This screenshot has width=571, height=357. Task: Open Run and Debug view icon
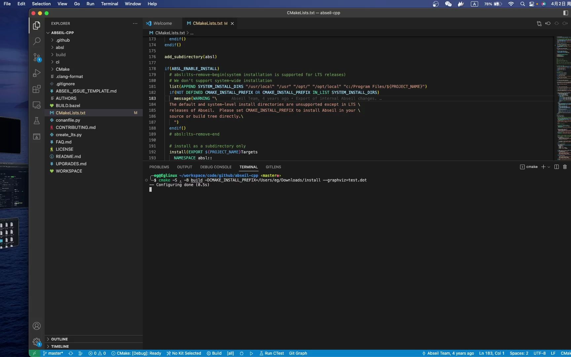tap(37, 73)
